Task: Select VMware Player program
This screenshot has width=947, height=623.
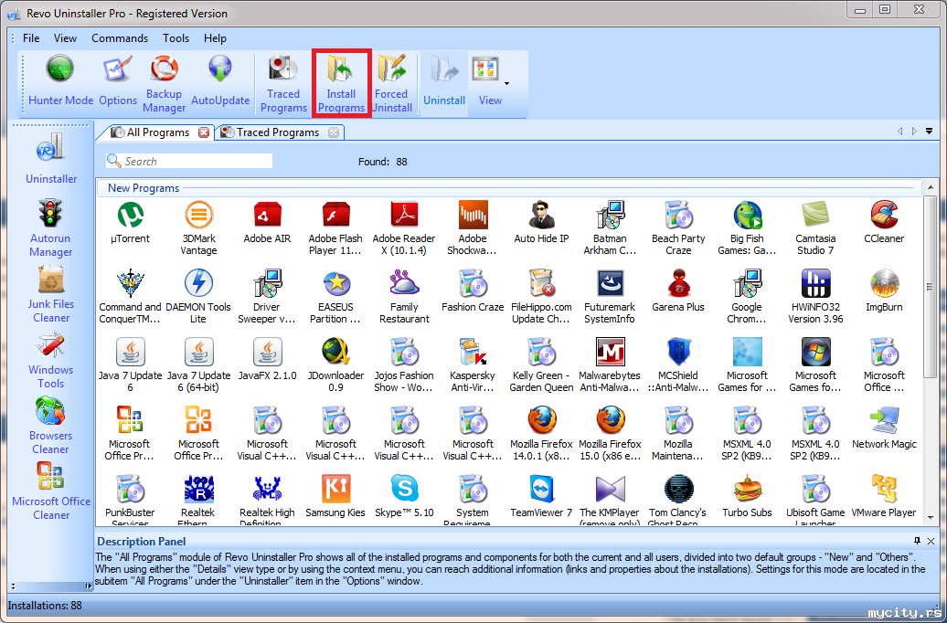Action: click(x=884, y=496)
